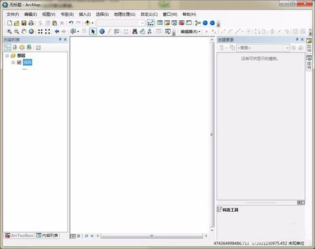Go back to previous extent
The height and width of the screenshot is (249, 315).
[x=57, y=32]
